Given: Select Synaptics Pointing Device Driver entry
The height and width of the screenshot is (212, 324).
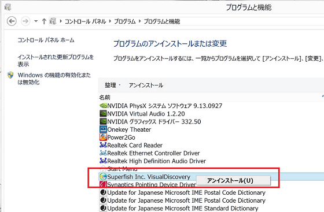Looking at the screenshot, I should [152, 185].
